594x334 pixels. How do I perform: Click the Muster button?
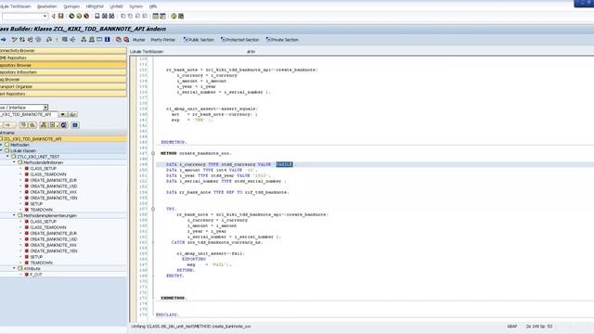tap(138, 39)
